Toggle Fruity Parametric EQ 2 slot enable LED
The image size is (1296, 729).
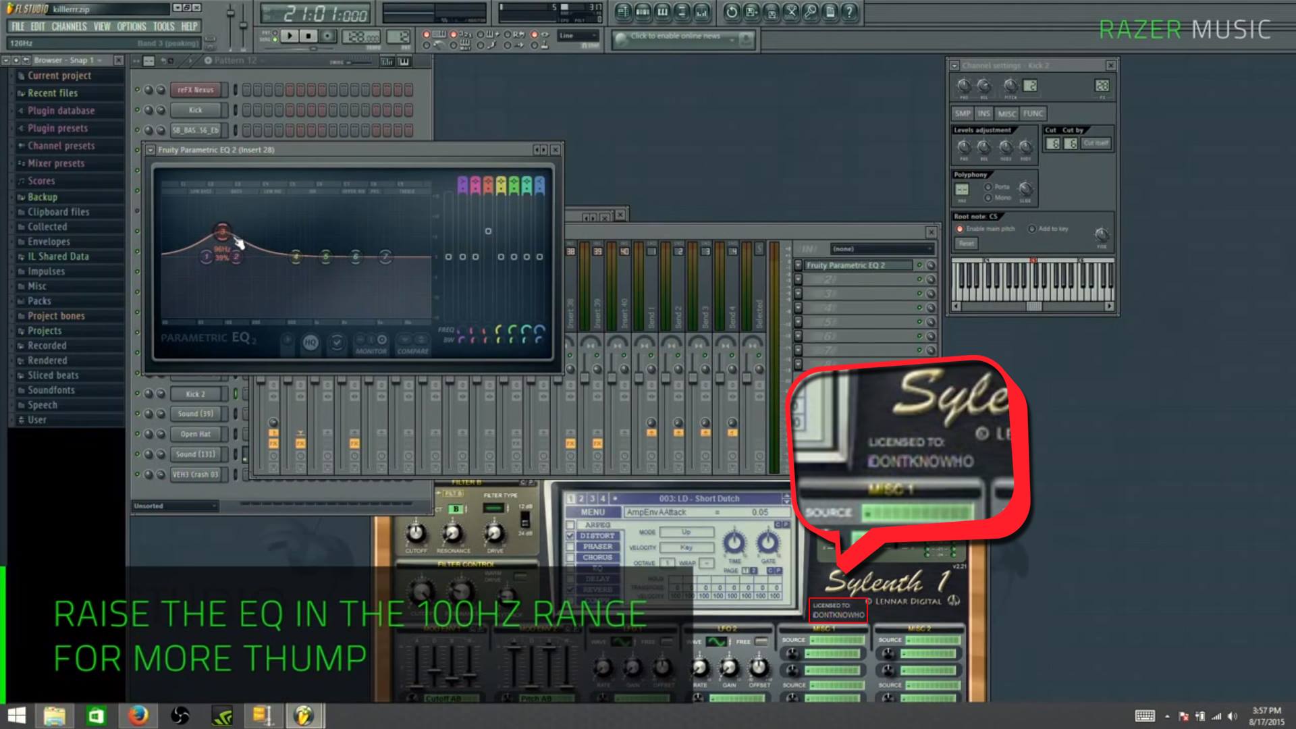pyautogui.click(x=919, y=265)
